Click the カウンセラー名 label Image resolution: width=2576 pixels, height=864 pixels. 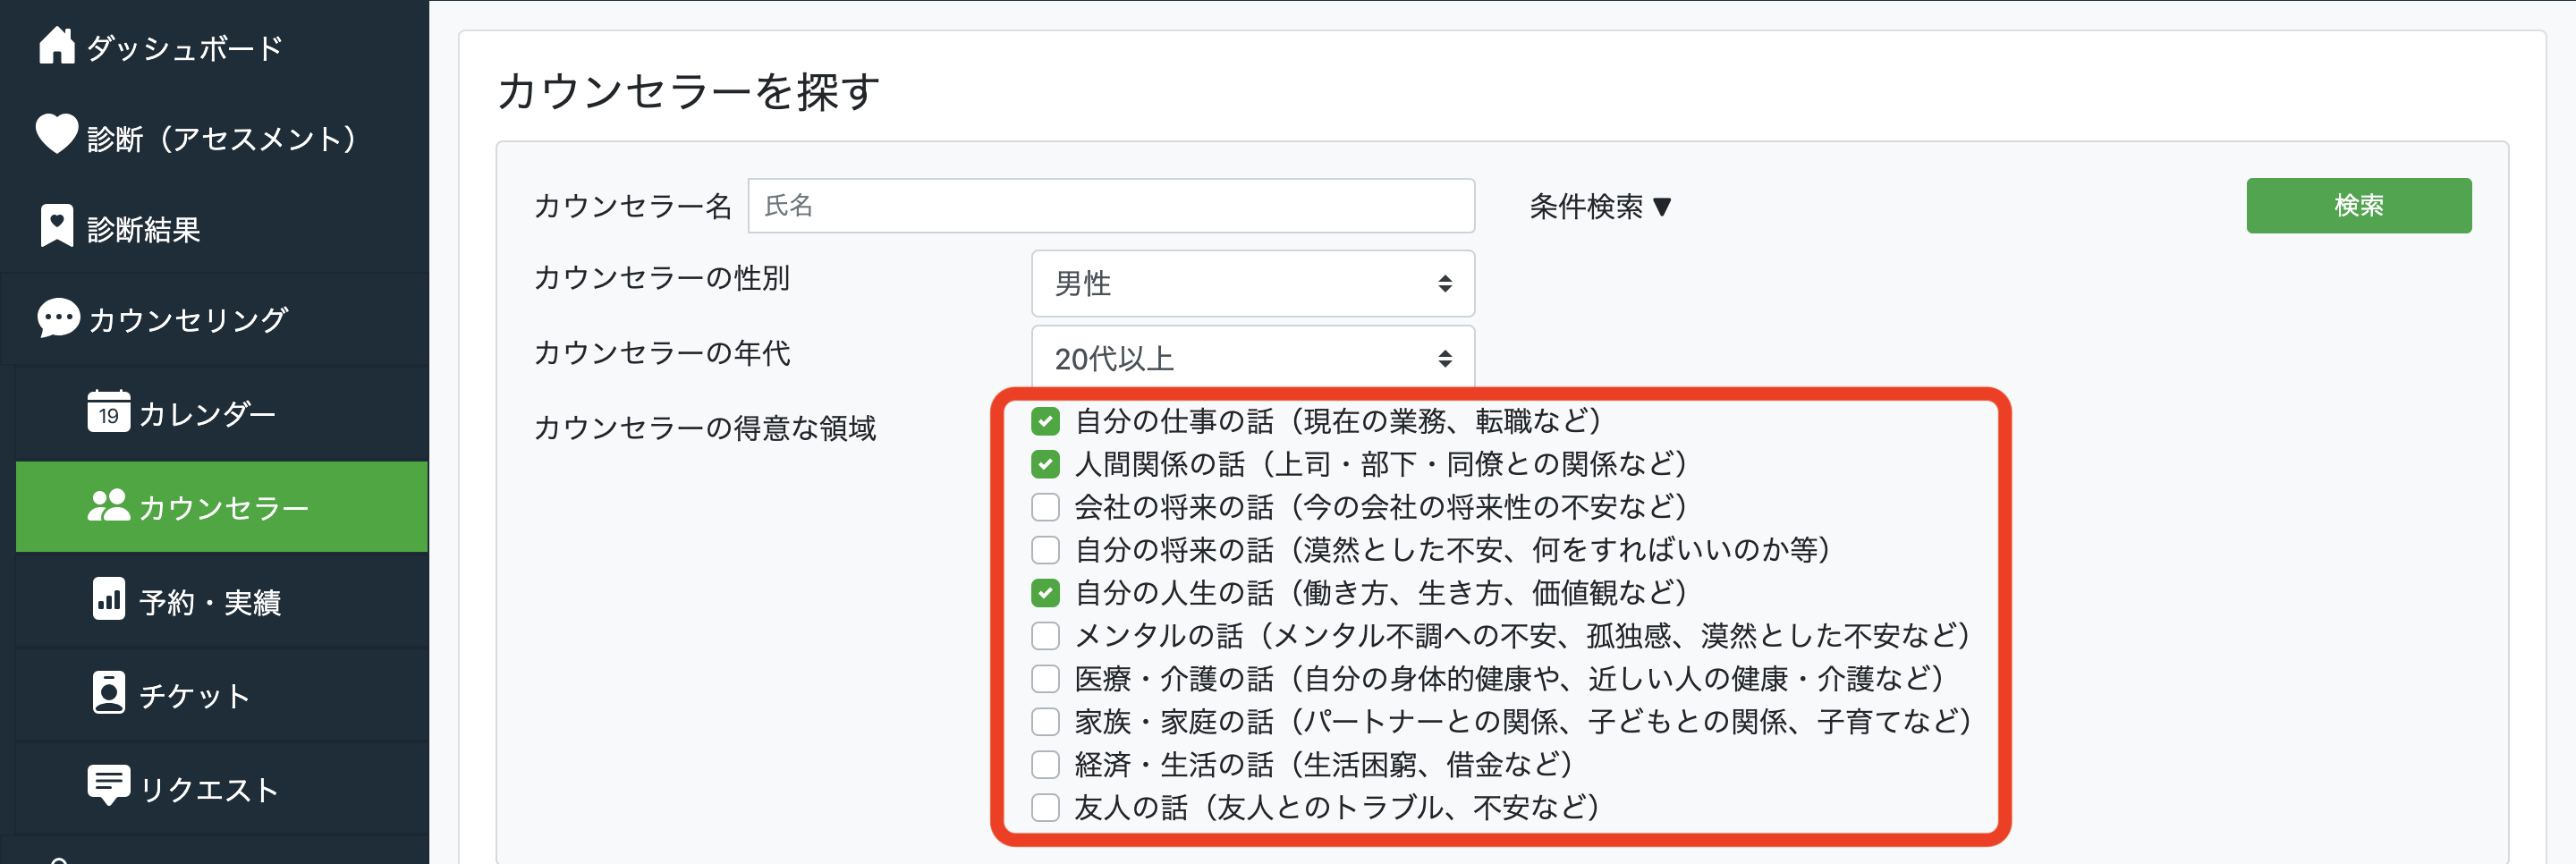[633, 206]
